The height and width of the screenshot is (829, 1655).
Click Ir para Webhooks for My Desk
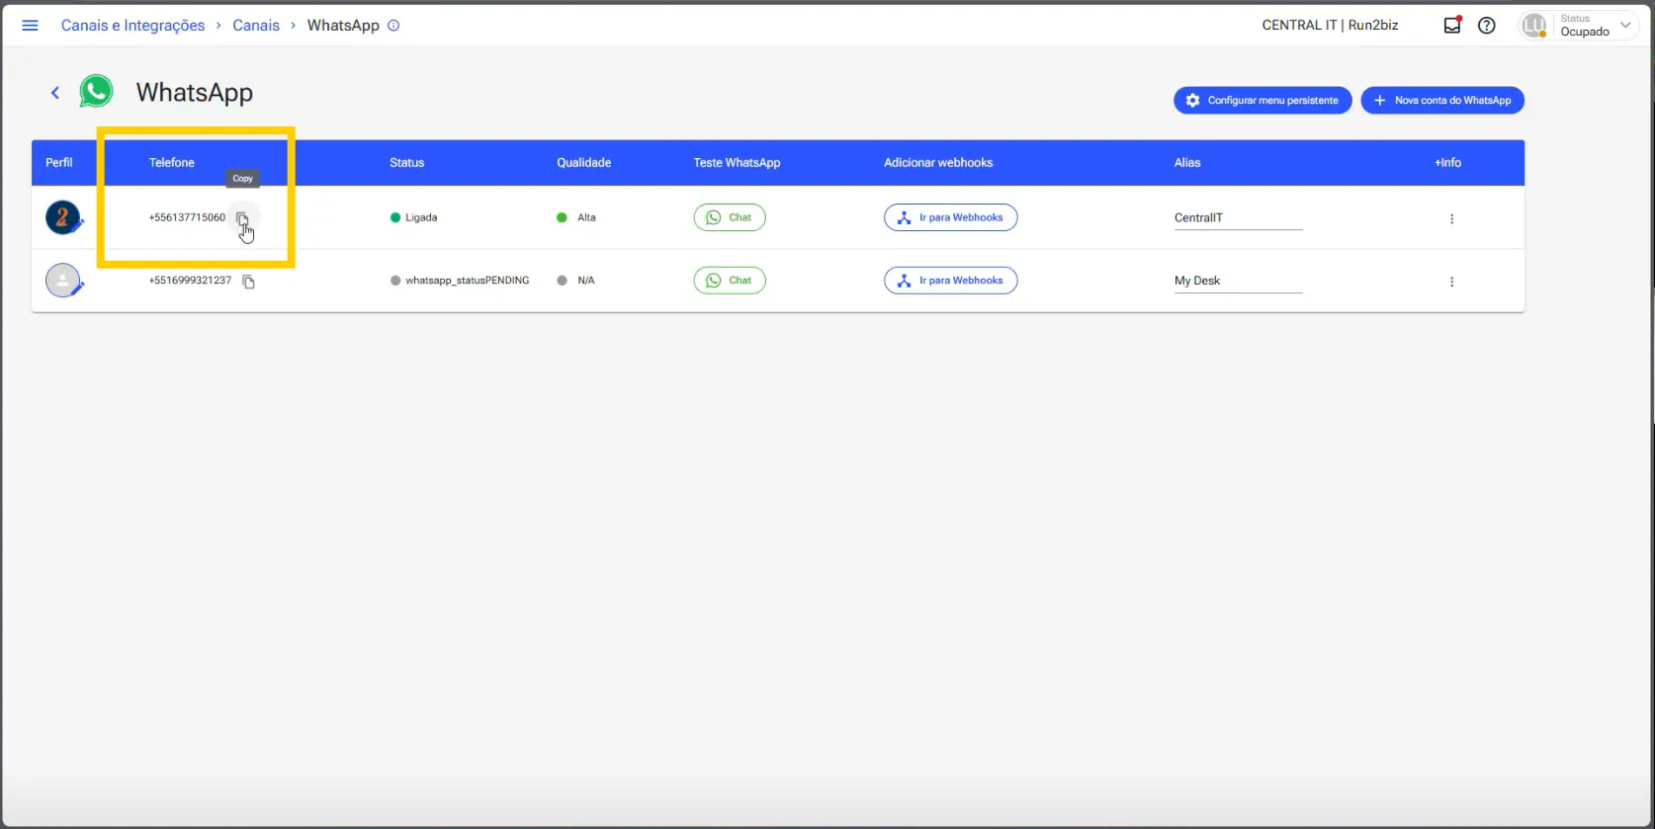950,281
